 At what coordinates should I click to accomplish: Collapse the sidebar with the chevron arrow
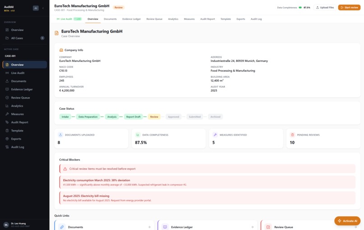43,8
